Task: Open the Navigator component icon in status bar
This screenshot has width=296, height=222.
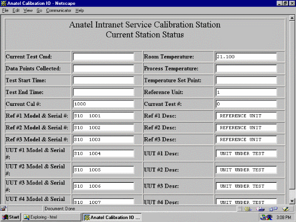Action: pyautogui.click(x=248, y=209)
